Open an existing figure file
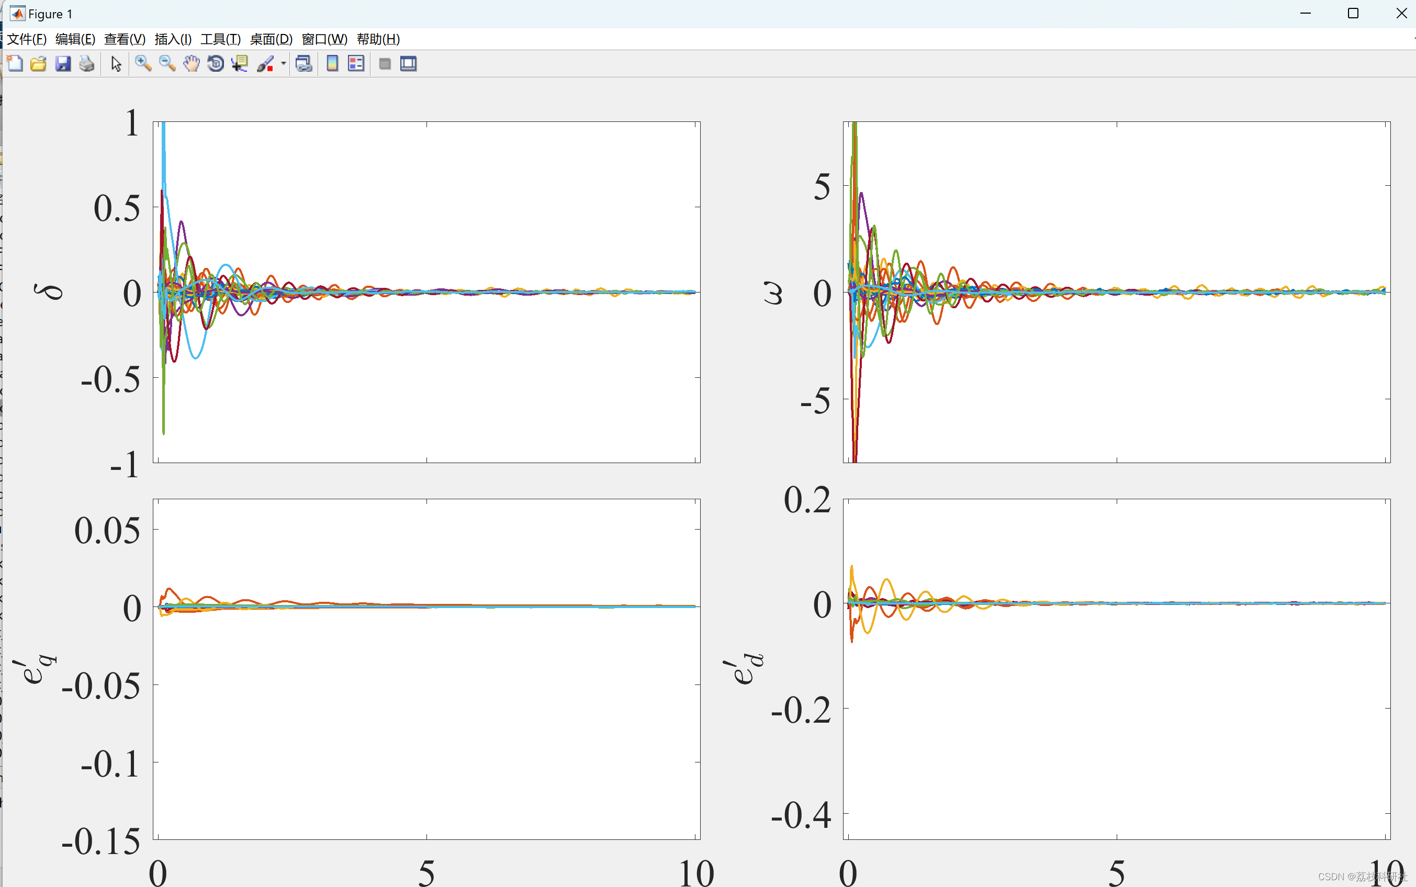Screen dimensions: 1416x887 pyautogui.click(x=39, y=63)
